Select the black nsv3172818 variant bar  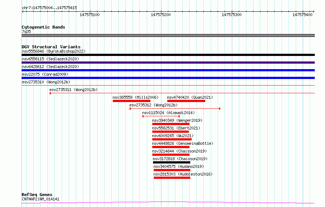(x=172, y=162)
